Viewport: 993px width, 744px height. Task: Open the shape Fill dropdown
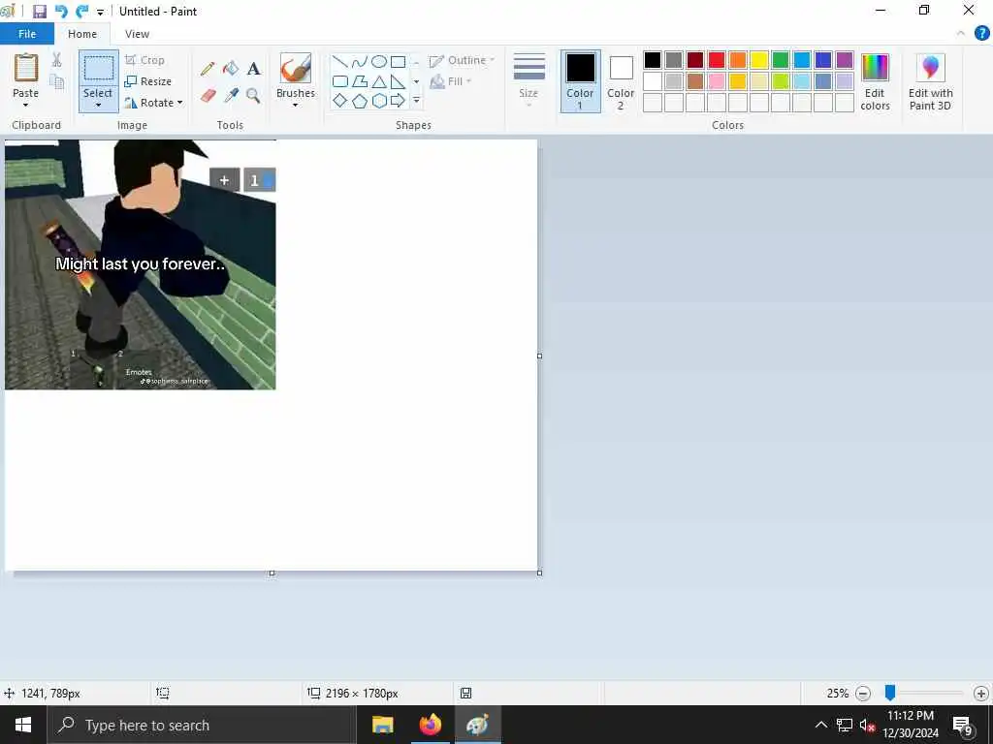[450, 81]
